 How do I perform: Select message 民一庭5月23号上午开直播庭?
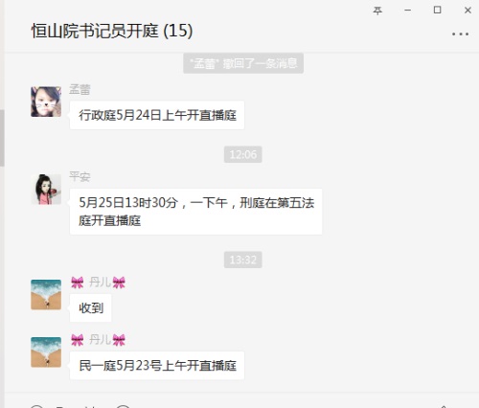(x=157, y=366)
